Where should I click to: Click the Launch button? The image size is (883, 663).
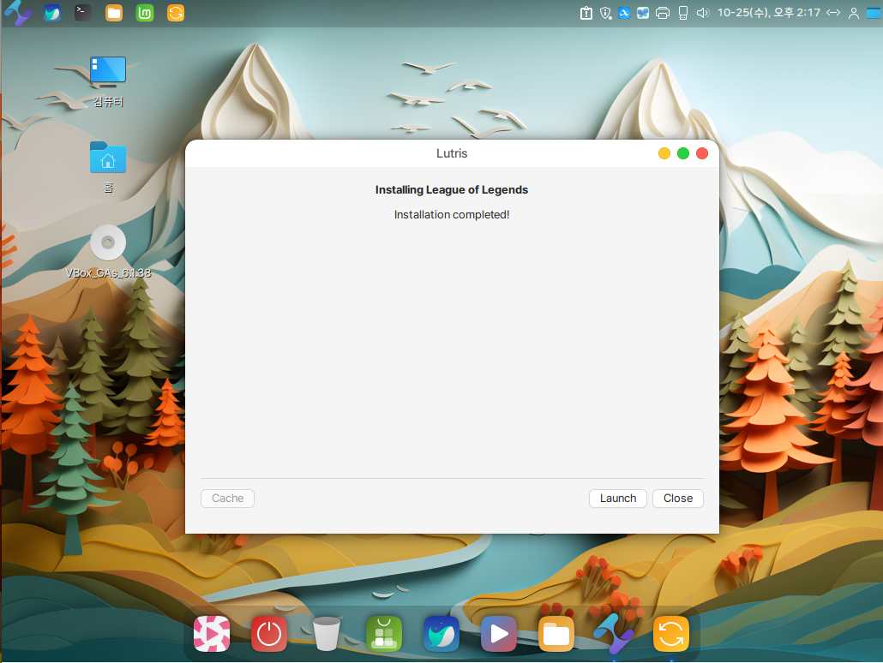[618, 499]
